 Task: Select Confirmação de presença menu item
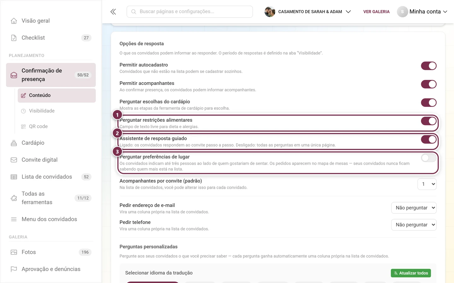click(51, 75)
